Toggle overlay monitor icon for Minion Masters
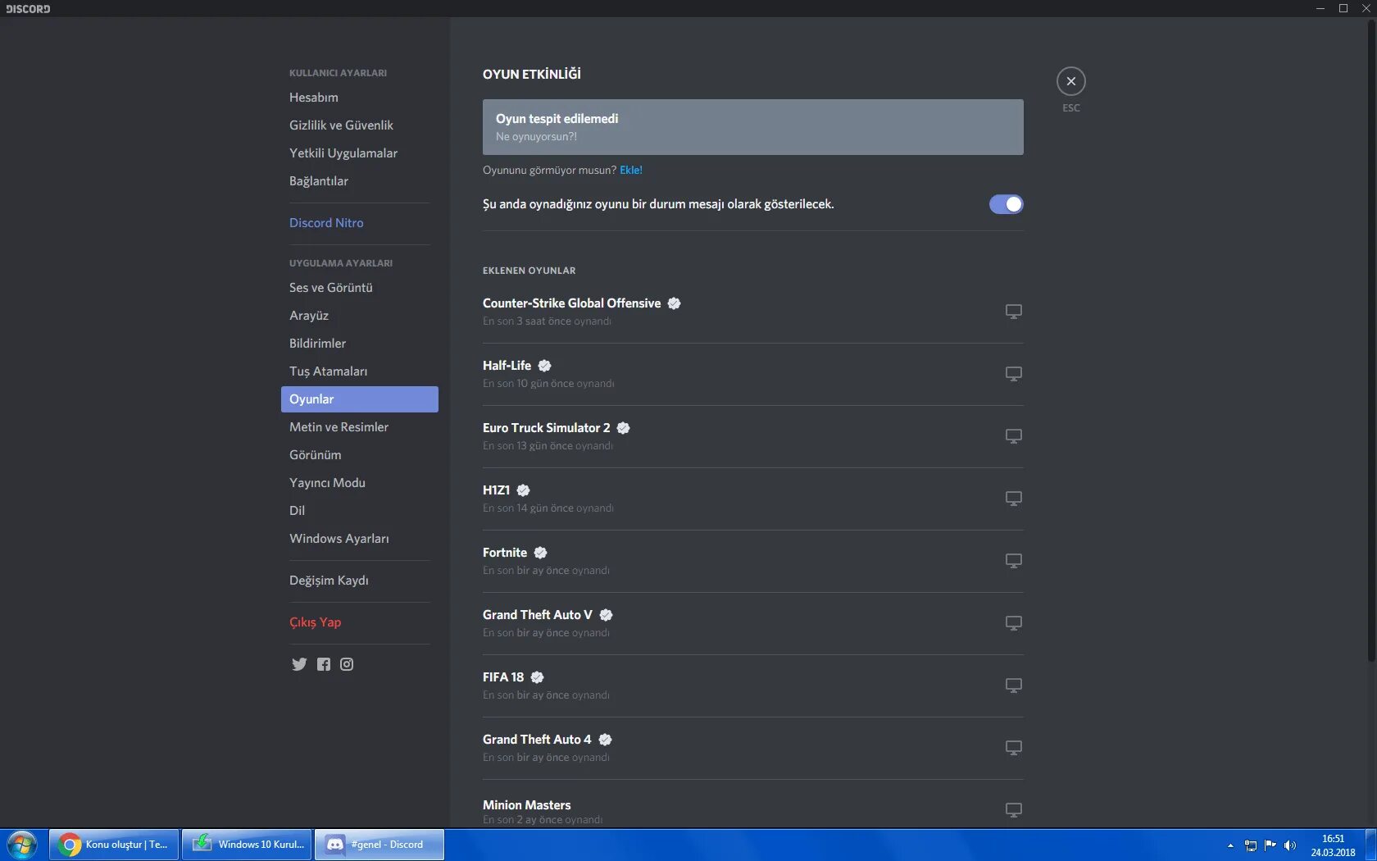Screen dimensions: 1377x861 point(1014,810)
